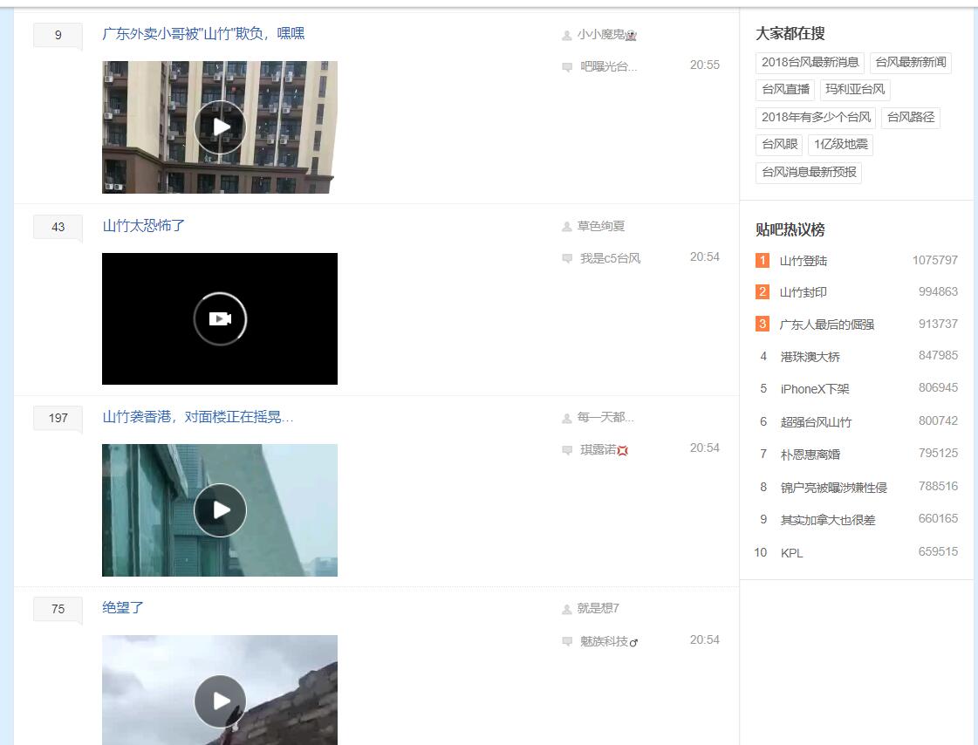Click the reply count 43 box

click(58, 227)
